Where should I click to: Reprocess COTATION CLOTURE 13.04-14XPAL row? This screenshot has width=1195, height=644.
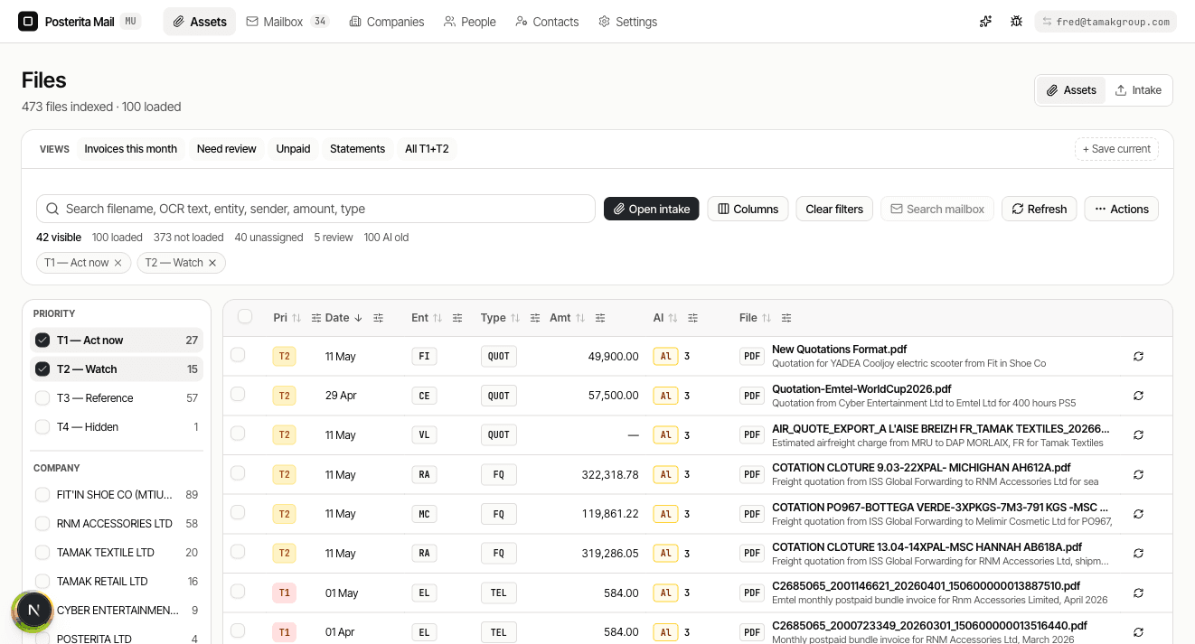[1138, 553]
